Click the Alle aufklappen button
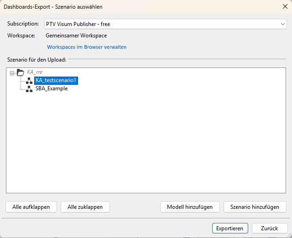This screenshot has width=292, height=238. (x=31, y=207)
